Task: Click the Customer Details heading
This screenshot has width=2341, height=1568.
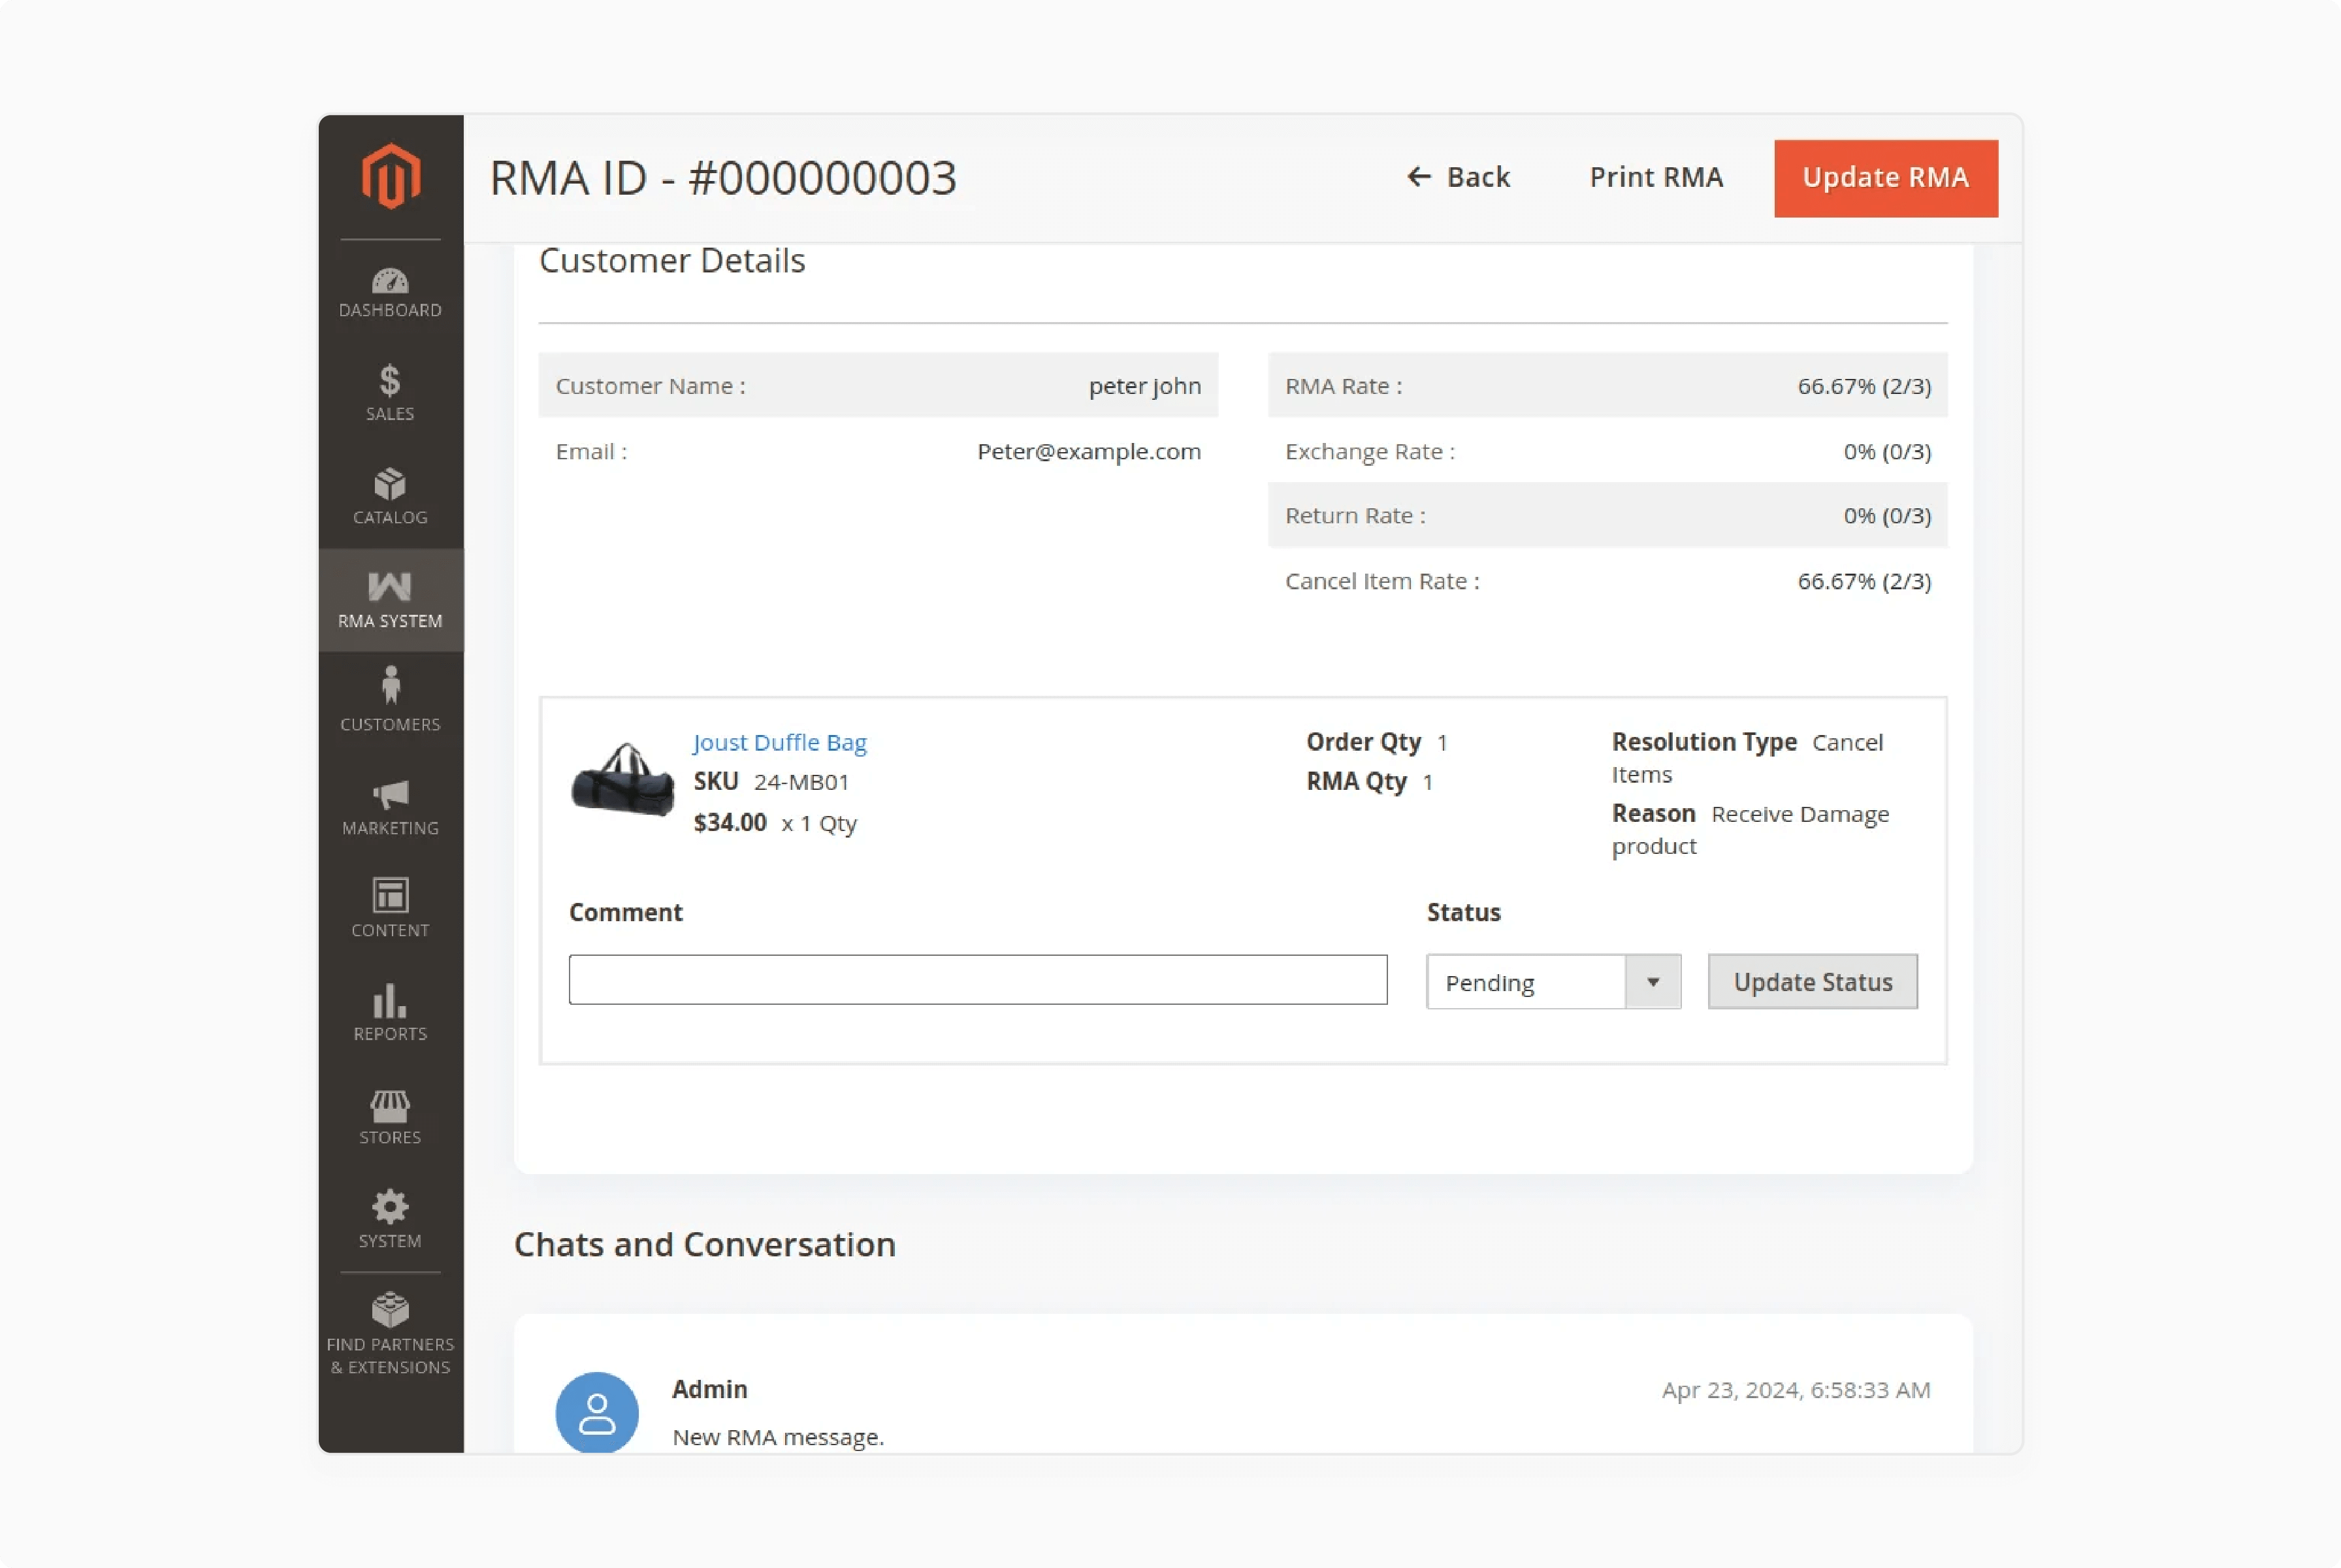Action: [x=671, y=260]
